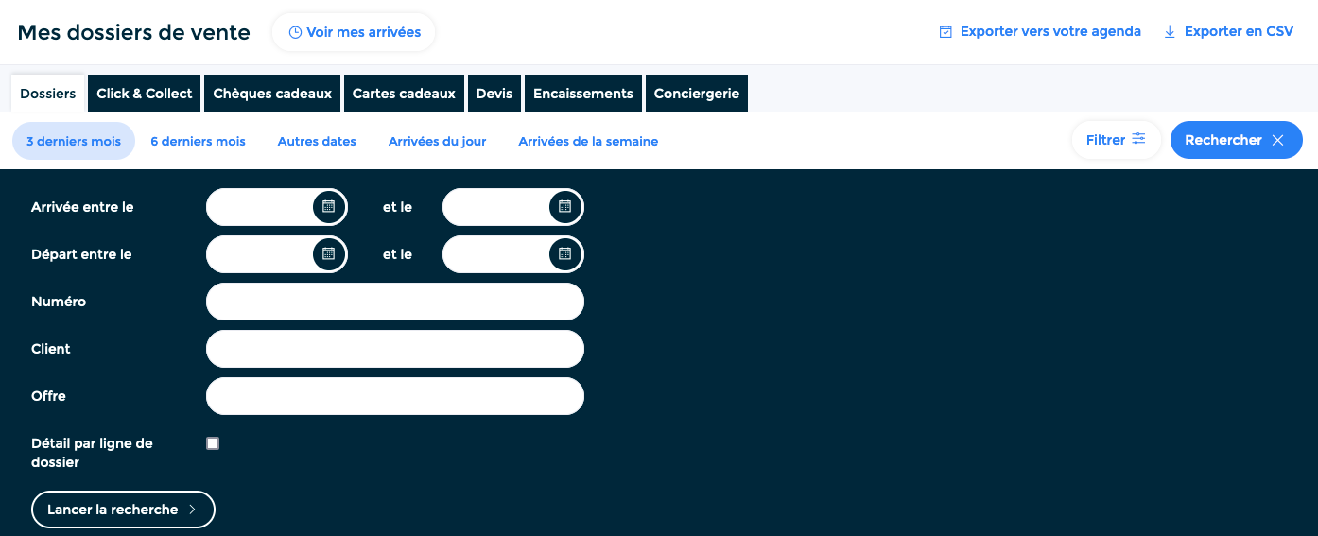Viewport: 1318px width, 536px height.
Task: Close search panel via Rechercher X icon
Action: click(1277, 140)
